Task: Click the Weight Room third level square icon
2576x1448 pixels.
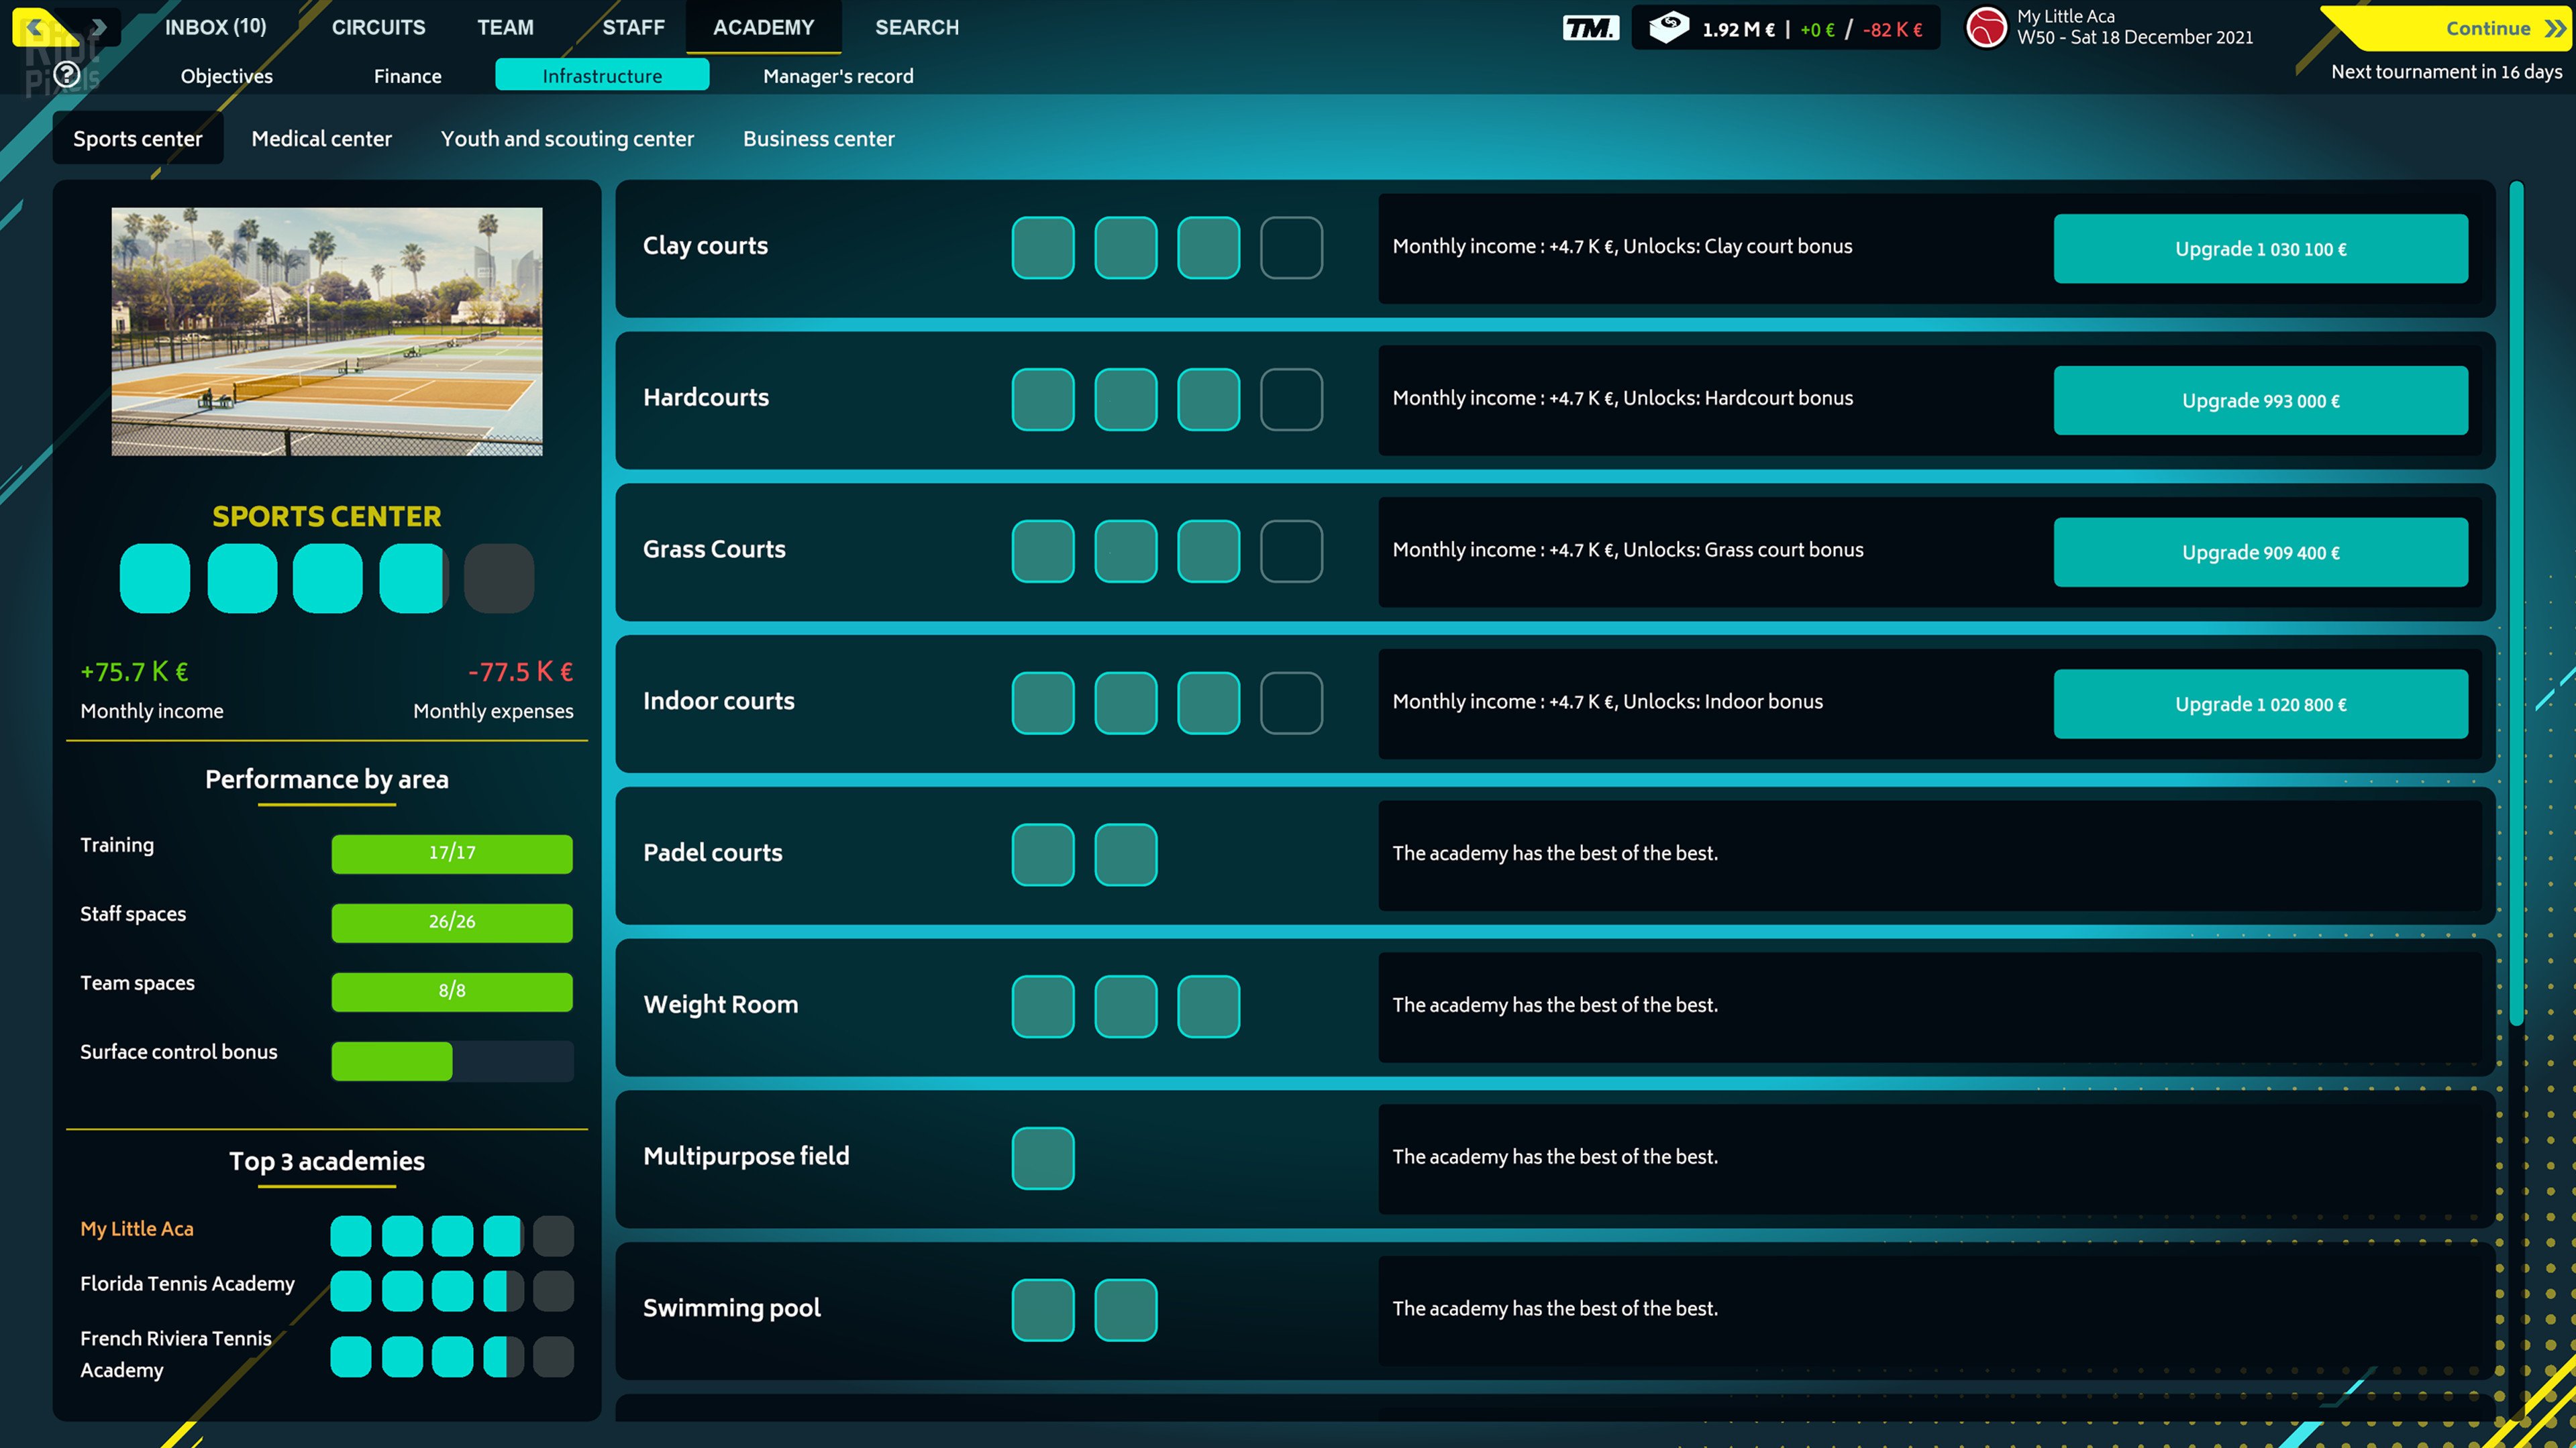Action: click(1208, 1006)
